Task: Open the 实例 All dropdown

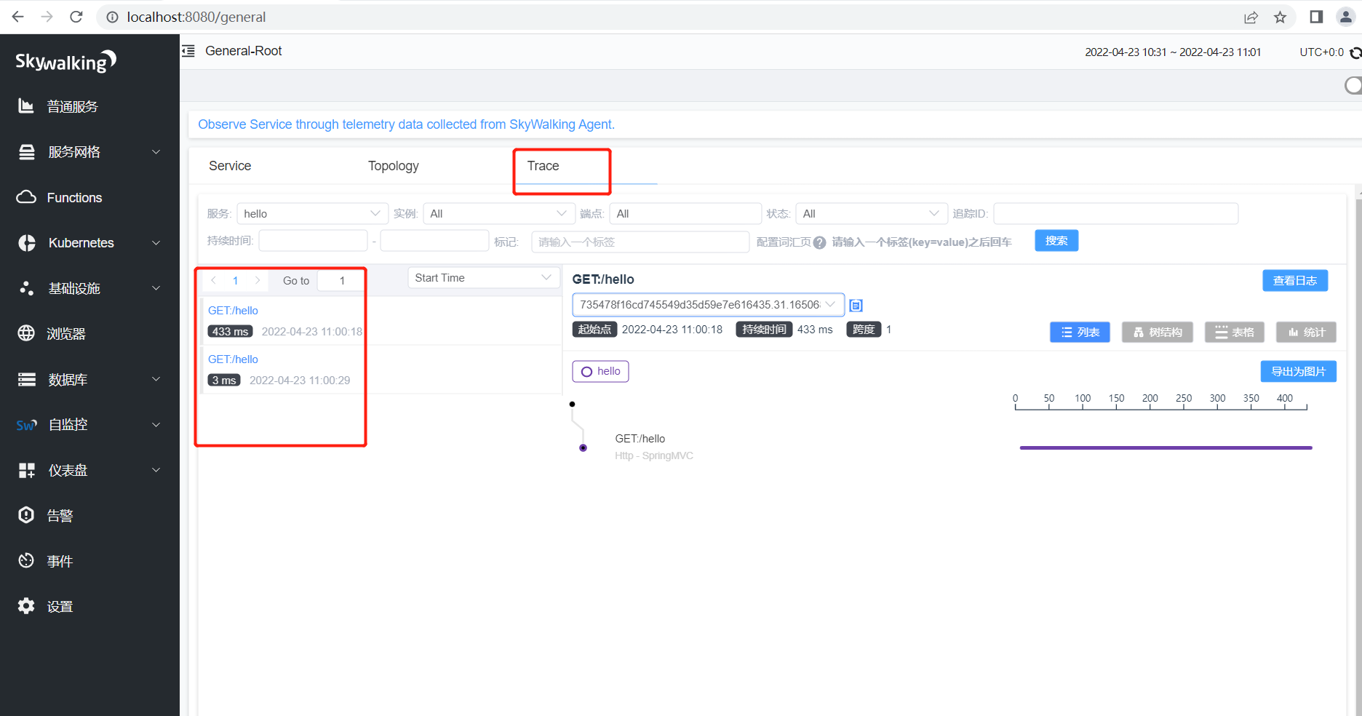Action: click(498, 213)
